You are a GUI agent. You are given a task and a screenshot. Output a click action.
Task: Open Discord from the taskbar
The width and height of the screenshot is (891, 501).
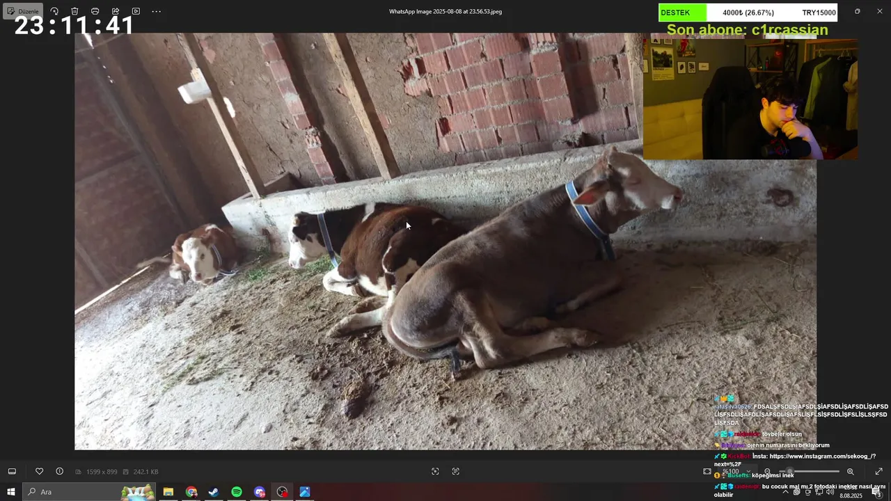(260, 492)
